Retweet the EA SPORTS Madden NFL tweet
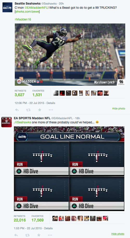This screenshot has height=238, width=130. [x=28, y=235]
